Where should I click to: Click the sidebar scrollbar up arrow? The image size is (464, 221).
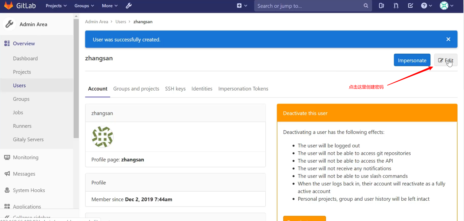(76, 16)
